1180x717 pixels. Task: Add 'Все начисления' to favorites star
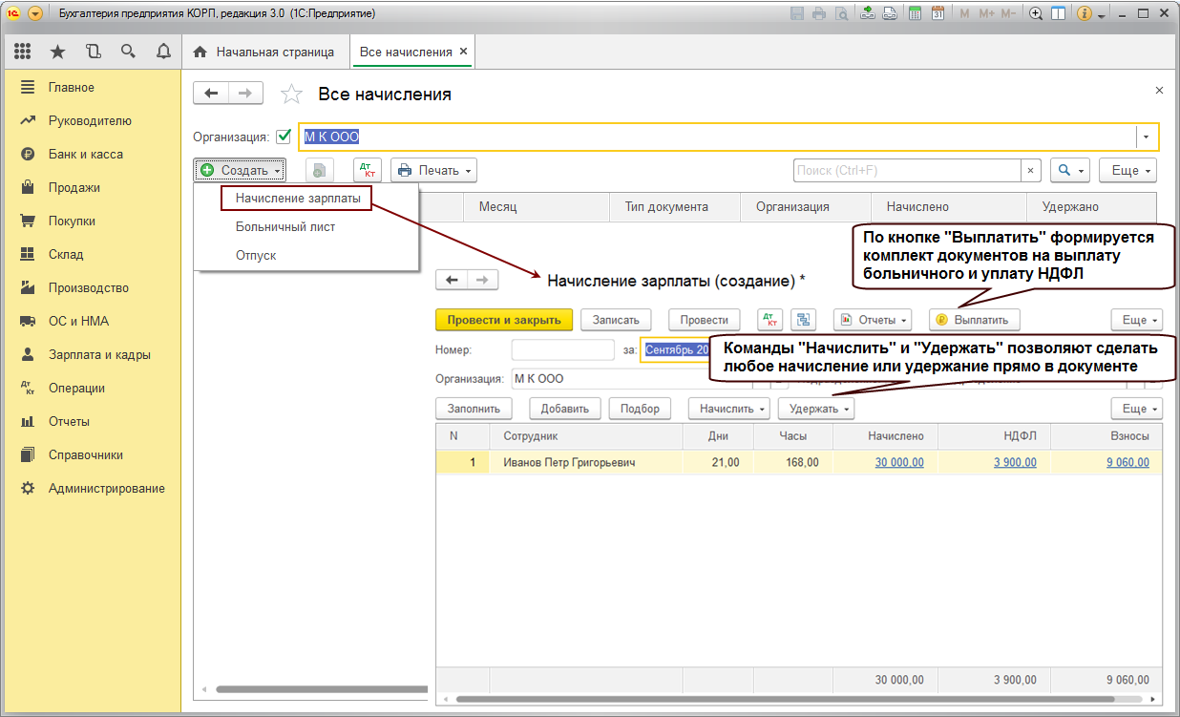[292, 94]
